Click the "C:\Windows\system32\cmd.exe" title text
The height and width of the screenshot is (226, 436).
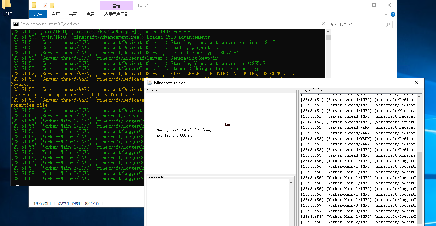pyautogui.click(x=50, y=24)
